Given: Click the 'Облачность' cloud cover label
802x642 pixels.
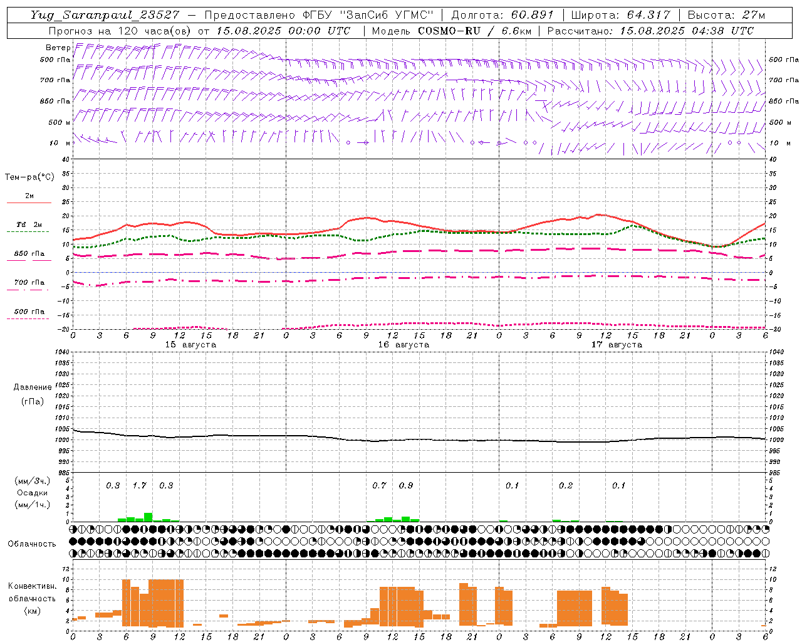Looking at the screenshot, I should 32,544.
